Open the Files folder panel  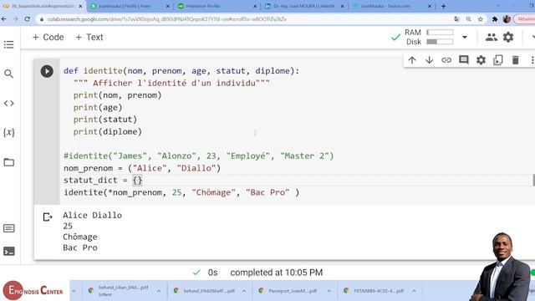(9, 162)
